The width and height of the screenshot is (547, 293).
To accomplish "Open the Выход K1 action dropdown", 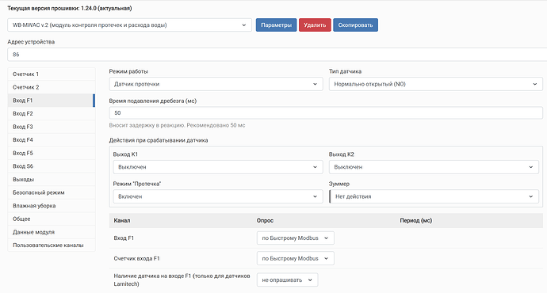I will click(218, 167).
